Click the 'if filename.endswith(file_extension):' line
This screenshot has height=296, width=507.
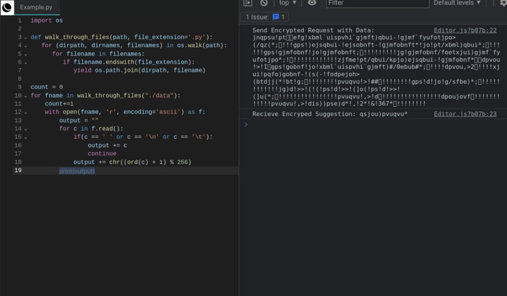pos(129,62)
